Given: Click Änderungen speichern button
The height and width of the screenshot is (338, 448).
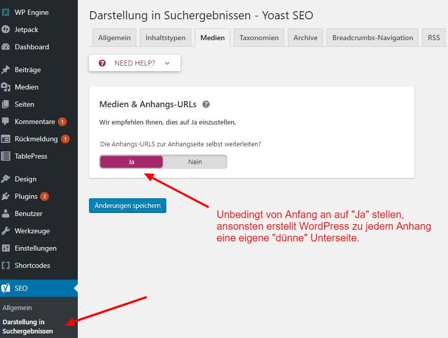Looking at the screenshot, I should (x=128, y=205).
